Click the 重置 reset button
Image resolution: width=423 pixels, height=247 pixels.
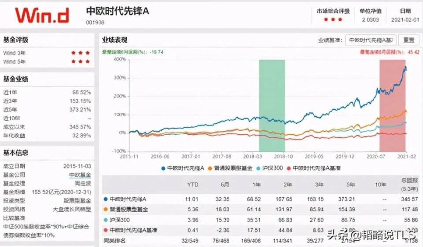click(409, 40)
